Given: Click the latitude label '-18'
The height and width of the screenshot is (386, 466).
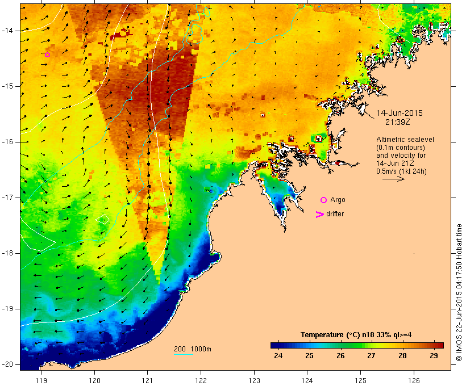Looking at the screenshot, I should tap(7, 253).
